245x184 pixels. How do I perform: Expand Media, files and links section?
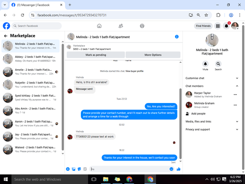[212, 122]
